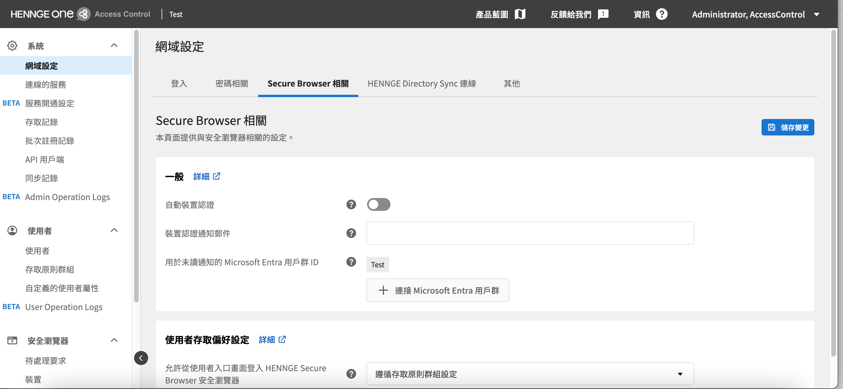Viewport: 843px width, 389px height.
Task: Open the external link icon next to 一般 詳細
Action: [216, 176]
